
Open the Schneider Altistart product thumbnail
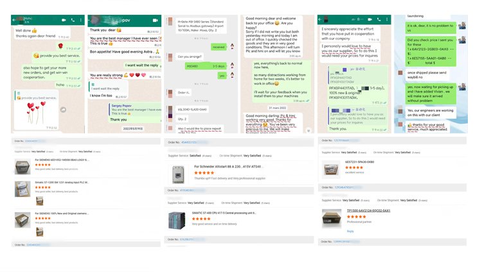[178, 174]
